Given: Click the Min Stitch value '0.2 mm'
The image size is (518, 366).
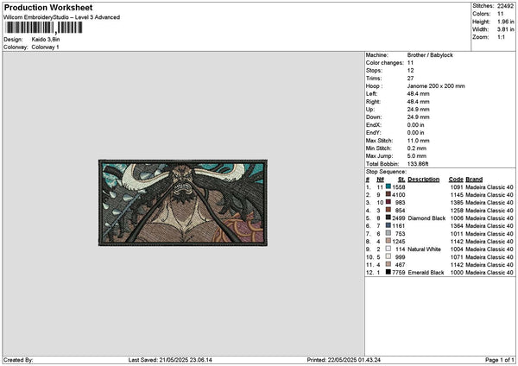Looking at the screenshot, I should pos(417,148).
